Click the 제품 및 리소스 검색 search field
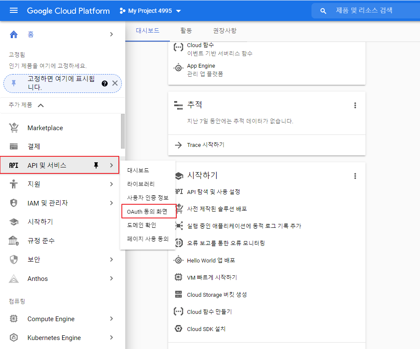Viewport: 420px width, 349px height. tap(366, 11)
